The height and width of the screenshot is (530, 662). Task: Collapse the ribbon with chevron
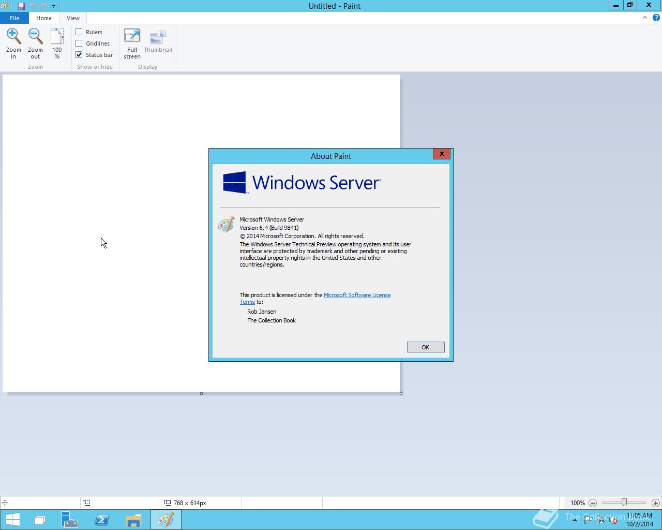click(x=644, y=18)
